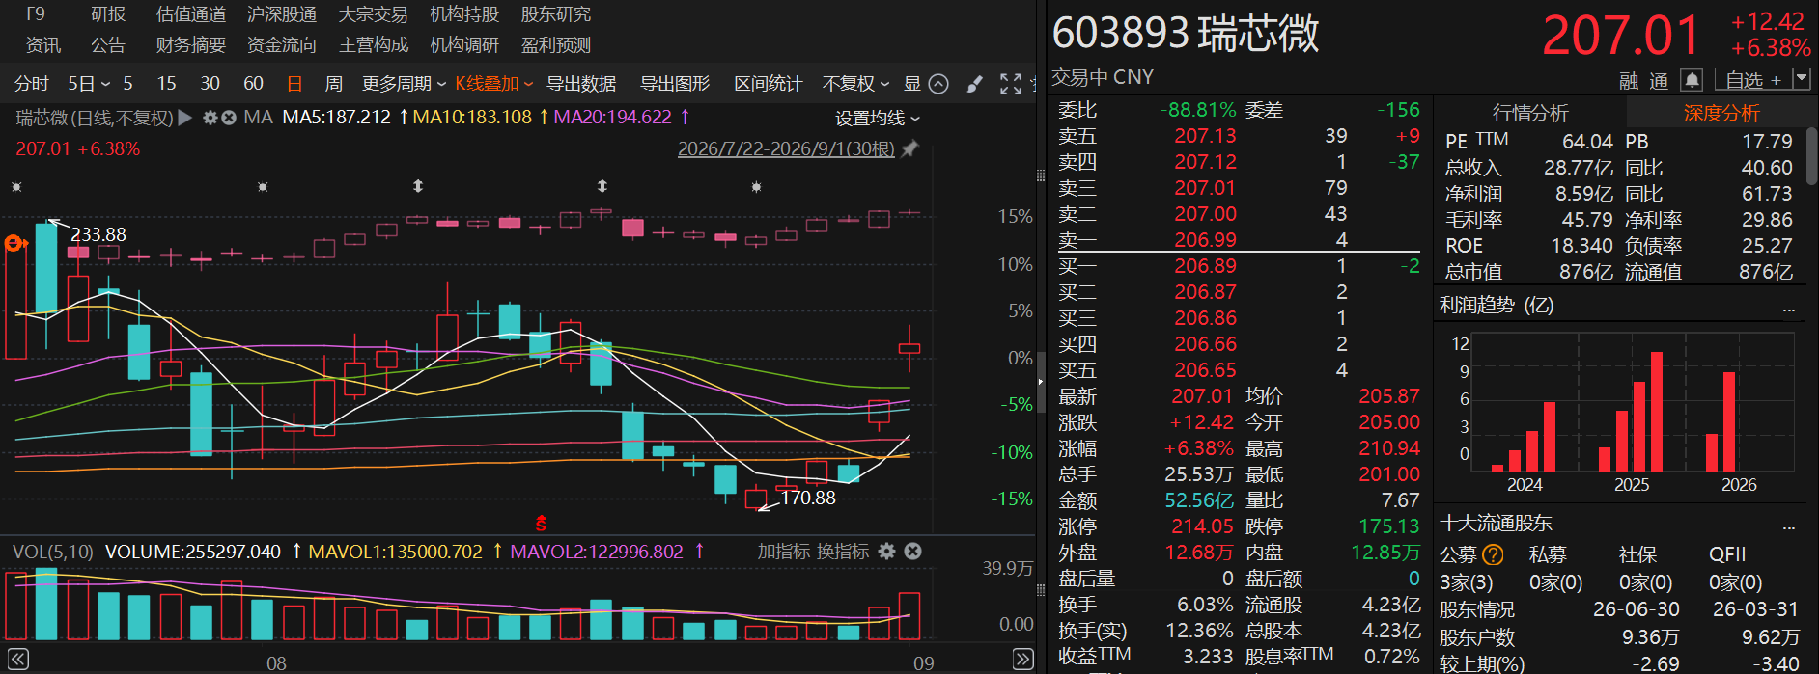Remove MA indicator with the X icon
This screenshot has height=674, width=1819.
(x=229, y=118)
